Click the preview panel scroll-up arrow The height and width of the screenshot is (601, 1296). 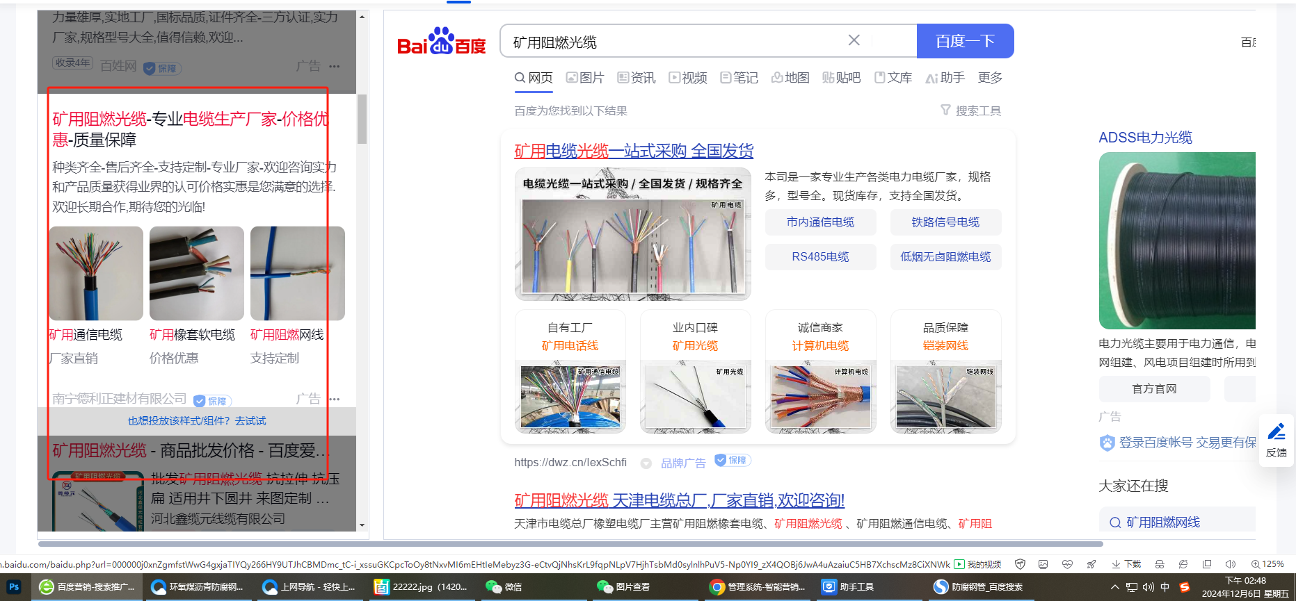[362, 17]
